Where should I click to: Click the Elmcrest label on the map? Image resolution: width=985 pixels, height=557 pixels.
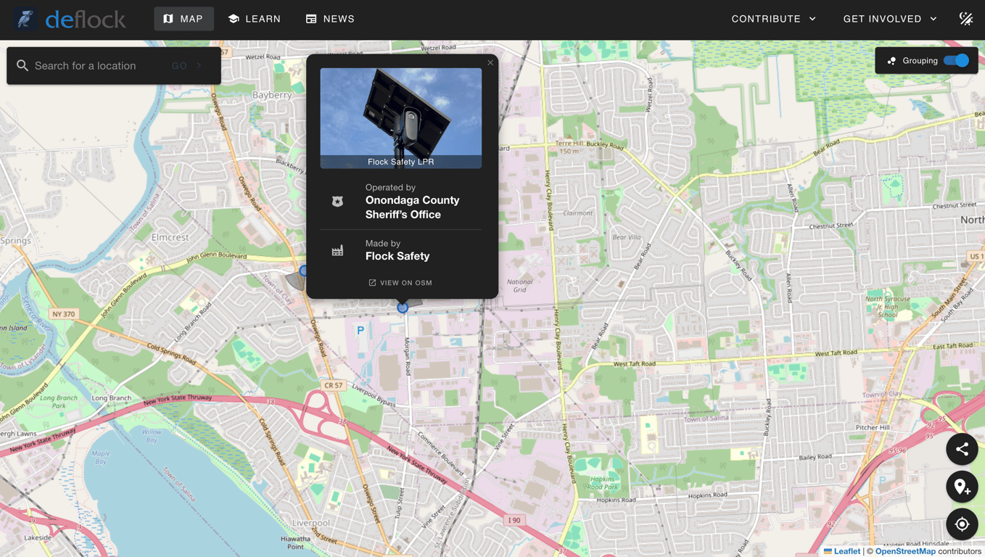point(170,237)
